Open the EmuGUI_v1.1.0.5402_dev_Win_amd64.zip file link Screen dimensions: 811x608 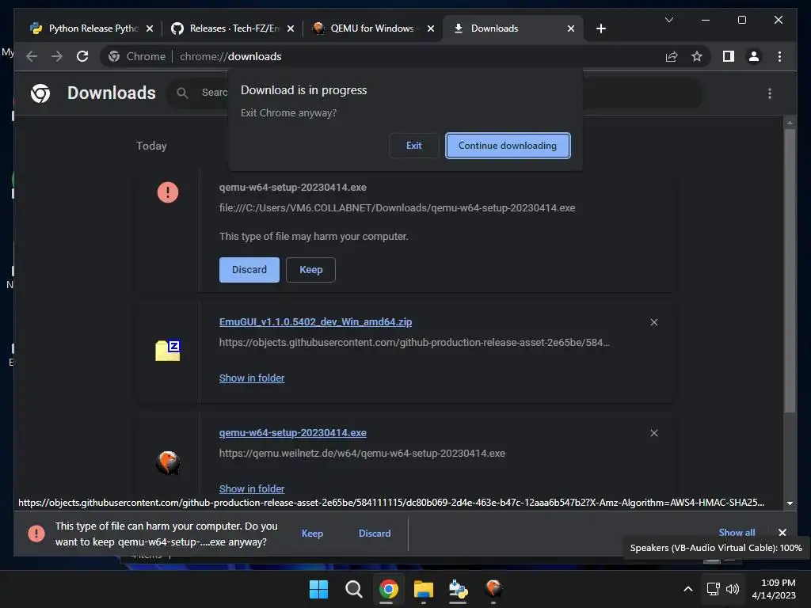[315, 322]
